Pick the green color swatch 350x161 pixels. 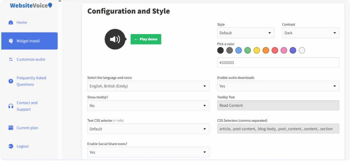click(247, 51)
